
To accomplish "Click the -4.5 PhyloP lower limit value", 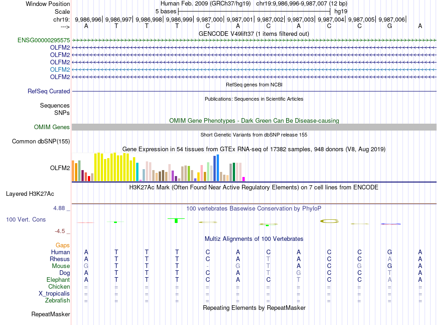I will (60, 231).
